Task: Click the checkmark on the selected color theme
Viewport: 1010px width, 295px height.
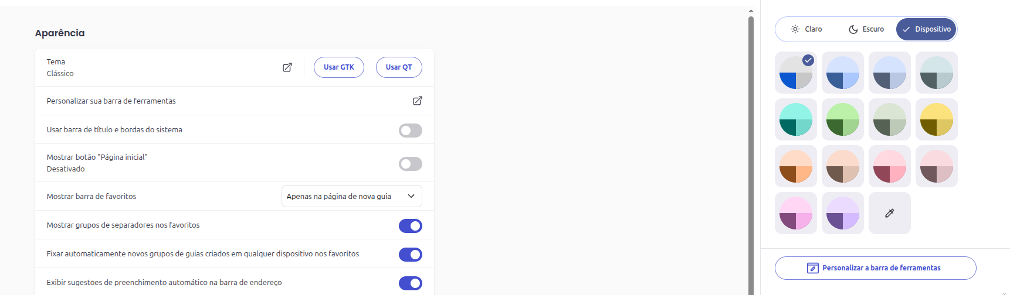Action: 808,60
